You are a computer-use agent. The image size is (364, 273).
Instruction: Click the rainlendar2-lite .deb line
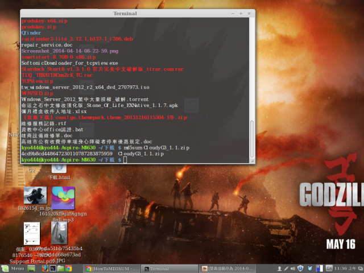coord(77,39)
